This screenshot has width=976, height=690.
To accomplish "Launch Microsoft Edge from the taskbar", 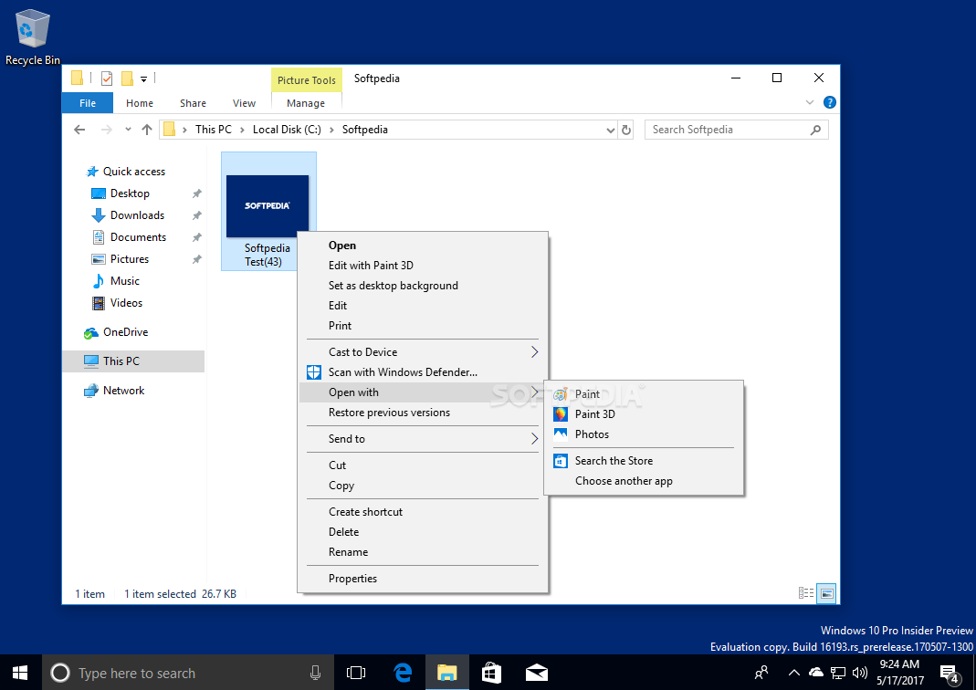I will coord(402,672).
